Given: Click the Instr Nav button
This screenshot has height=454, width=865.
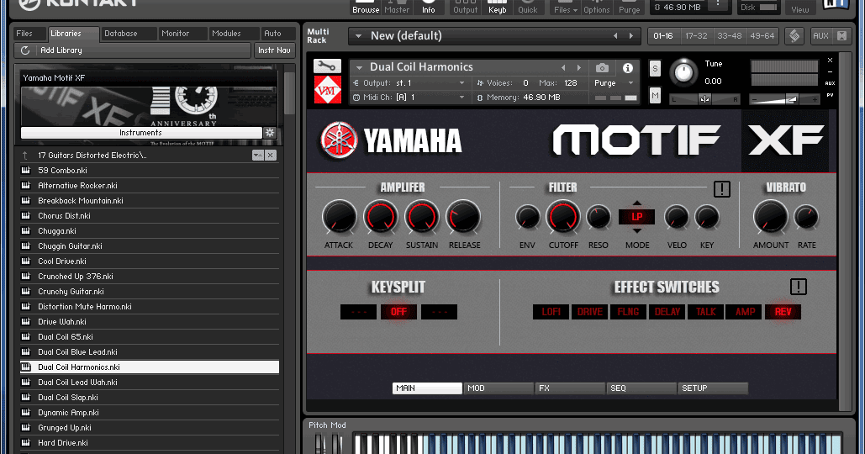Looking at the screenshot, I should 274,50.
